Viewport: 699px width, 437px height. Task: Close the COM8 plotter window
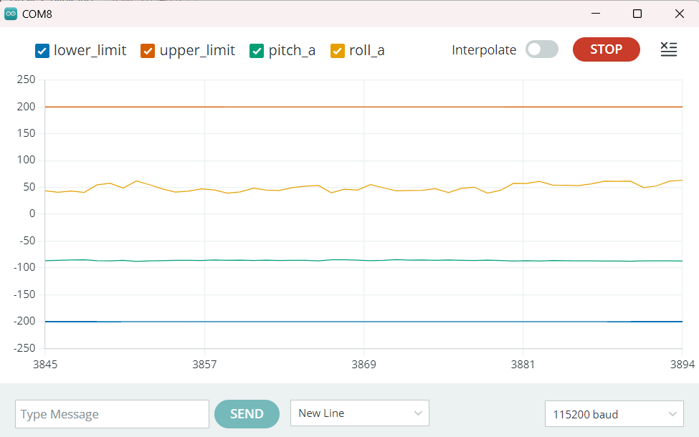(x=680, y=14)
